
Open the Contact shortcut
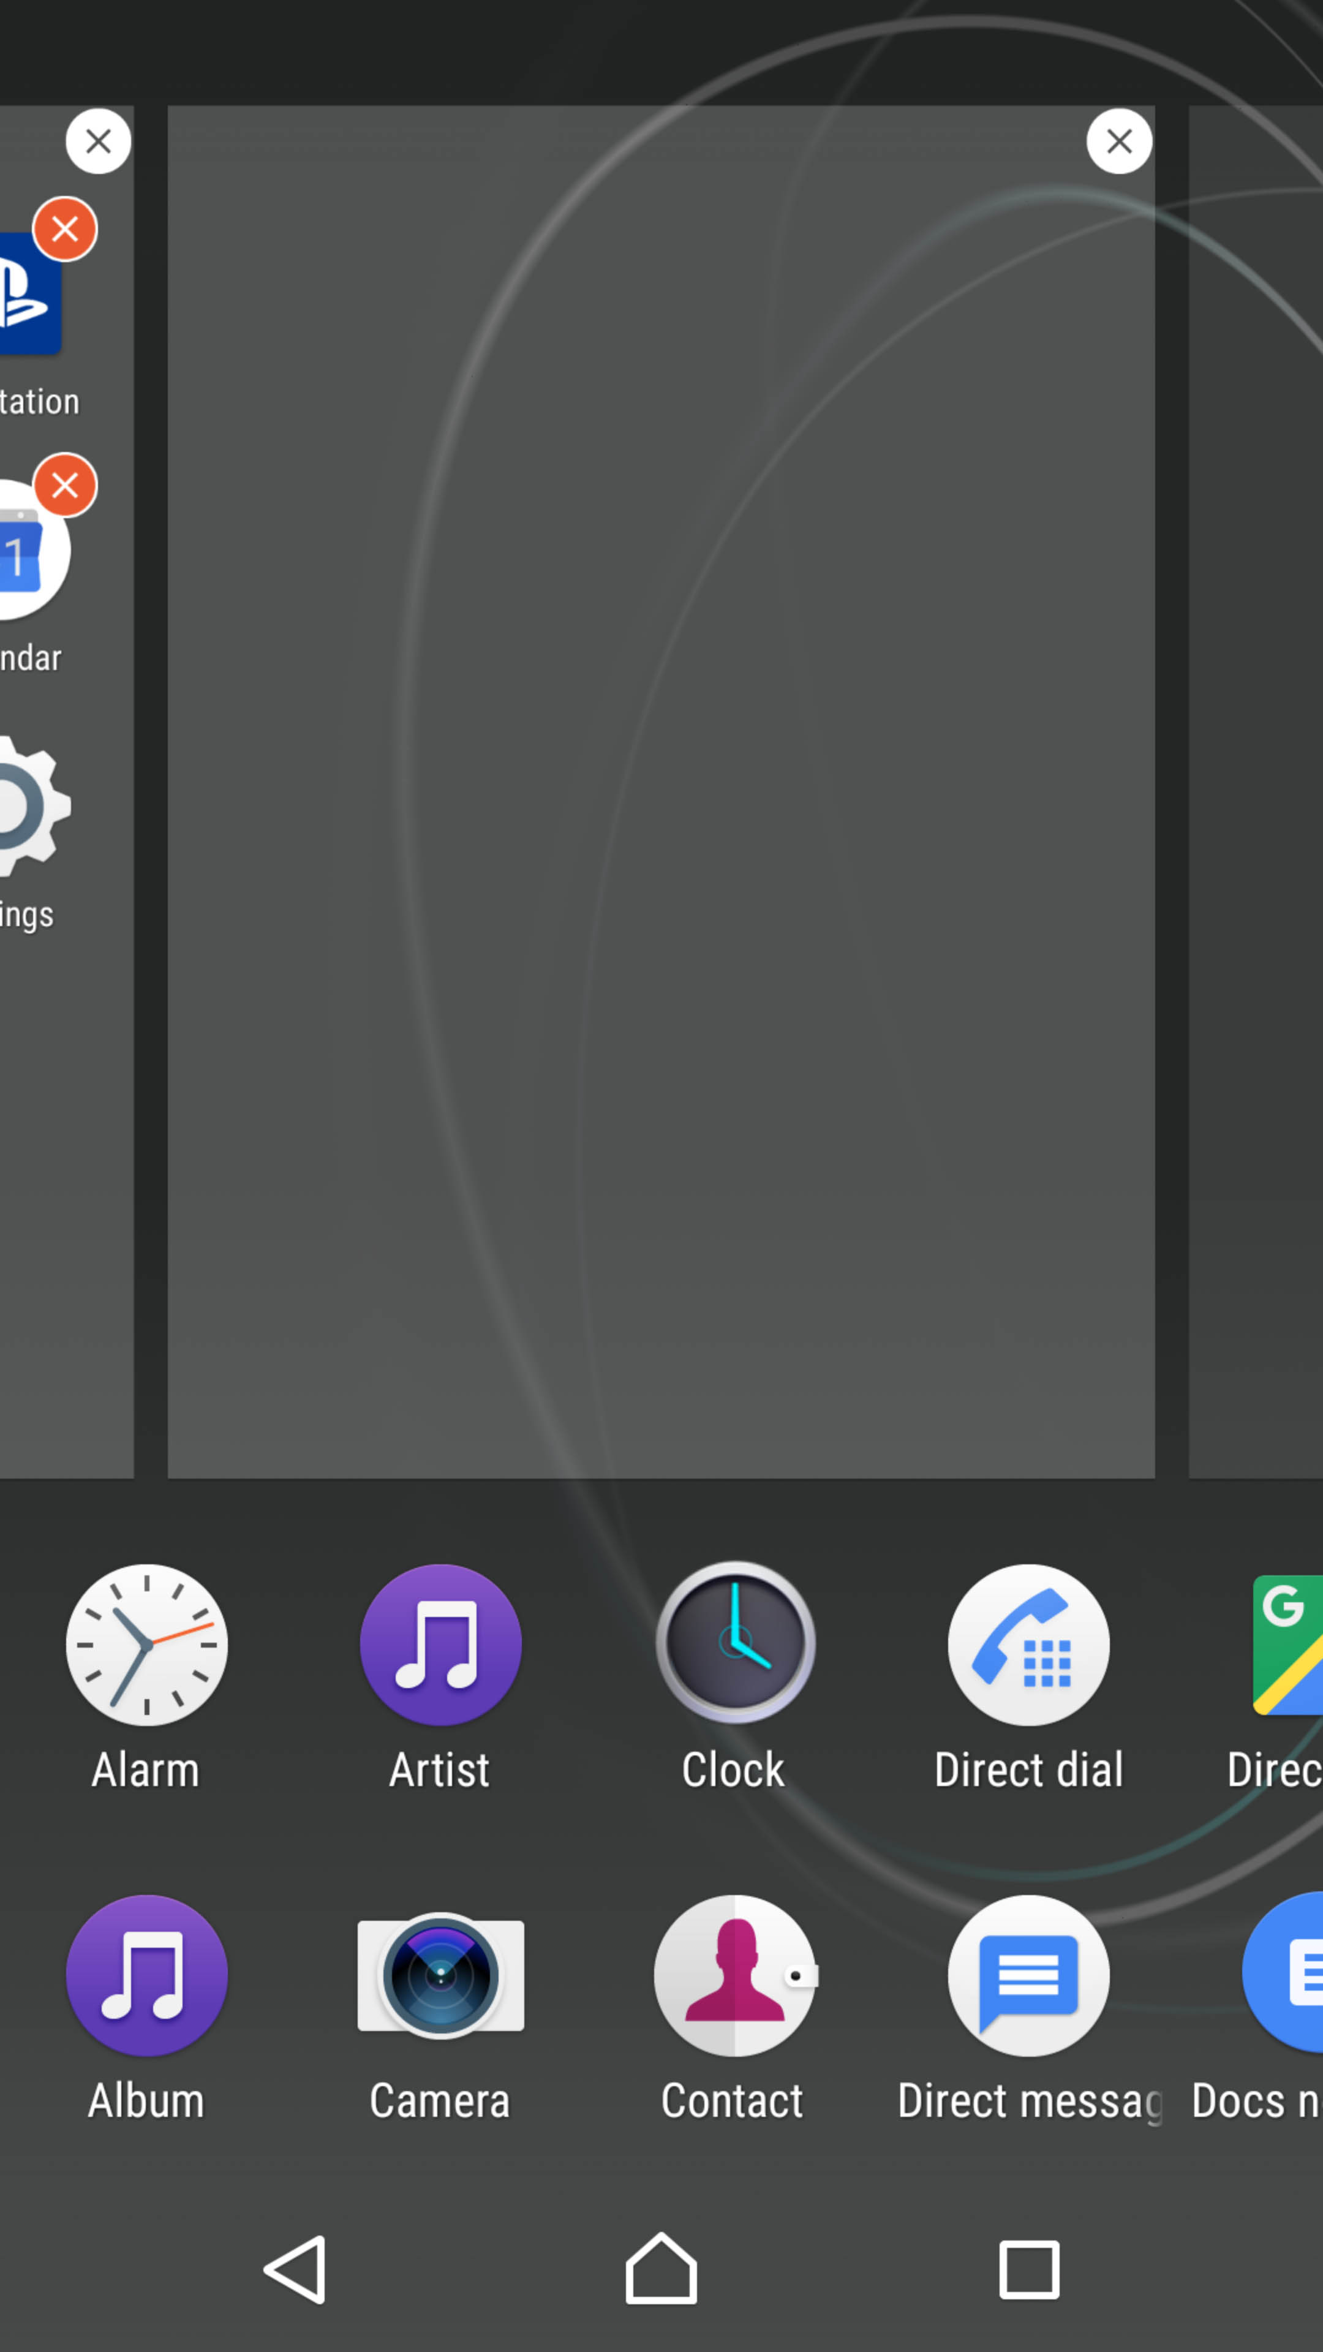click(x=735, y=1975)
